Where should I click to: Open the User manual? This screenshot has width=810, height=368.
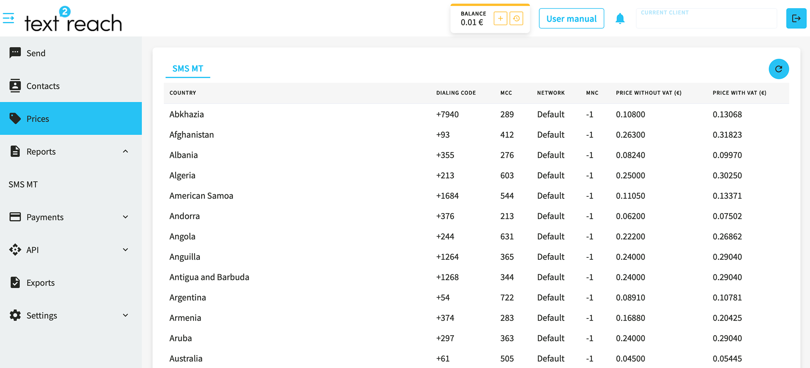(x=571, y=18)
